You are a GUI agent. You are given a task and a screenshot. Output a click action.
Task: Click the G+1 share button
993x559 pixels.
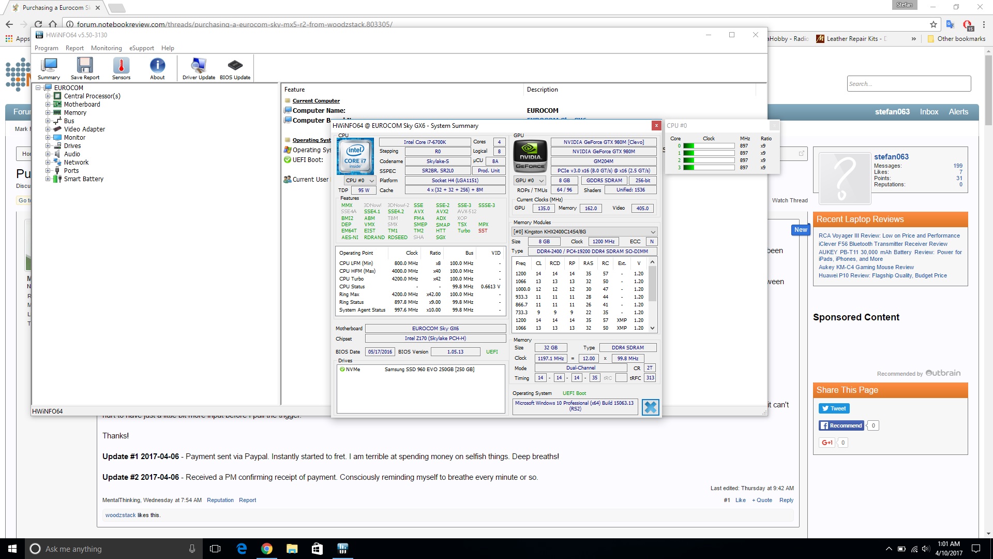pyautogui.click(x=827, y=443)
